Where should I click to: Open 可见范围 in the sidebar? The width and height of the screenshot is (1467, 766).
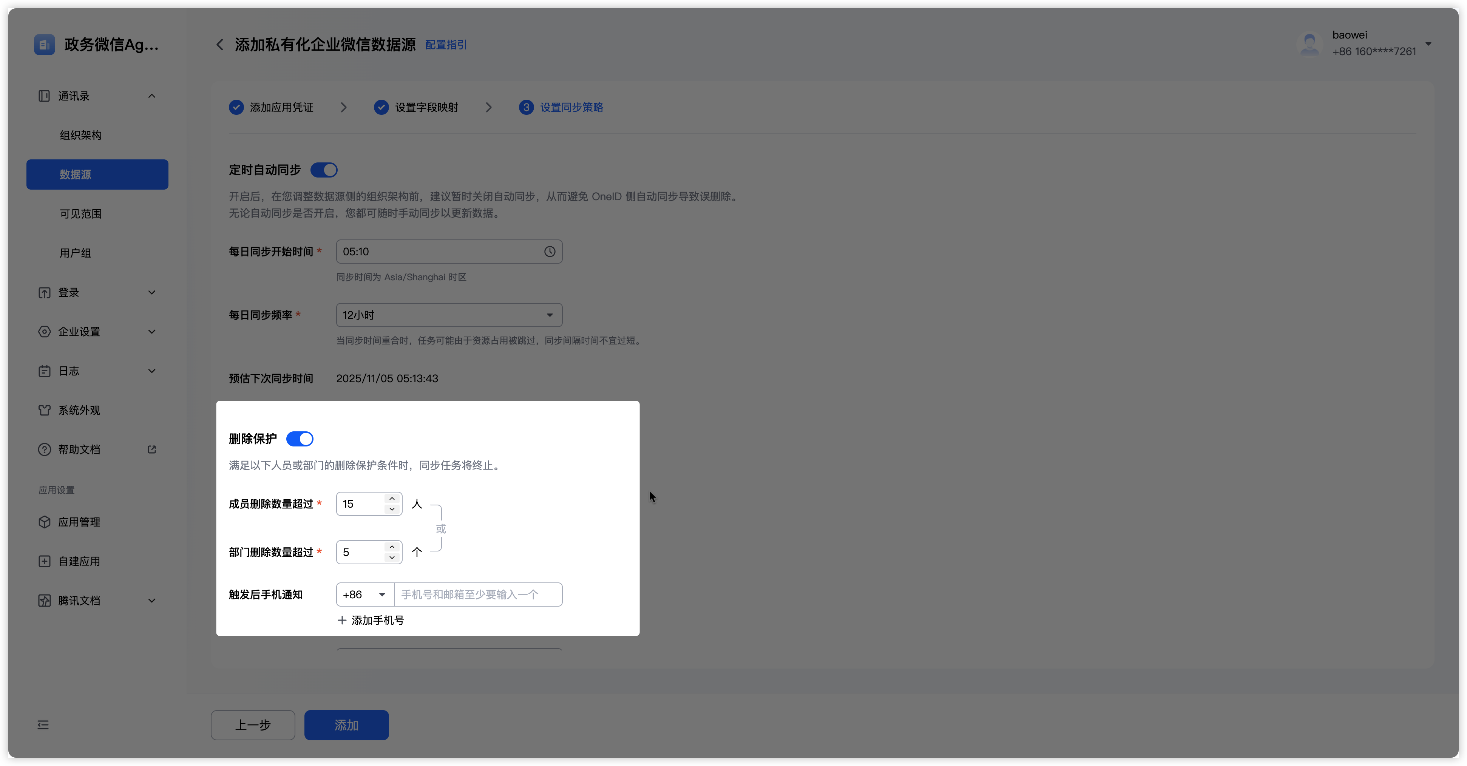click(x=81, y=213)
